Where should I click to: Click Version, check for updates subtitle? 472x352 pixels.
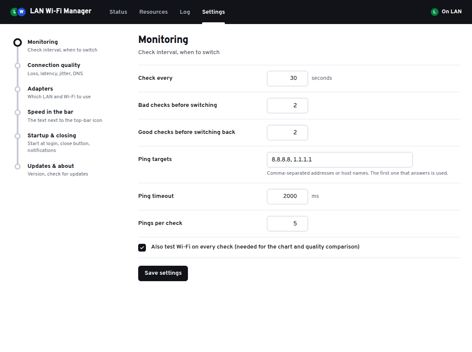(x=58, y=174)
